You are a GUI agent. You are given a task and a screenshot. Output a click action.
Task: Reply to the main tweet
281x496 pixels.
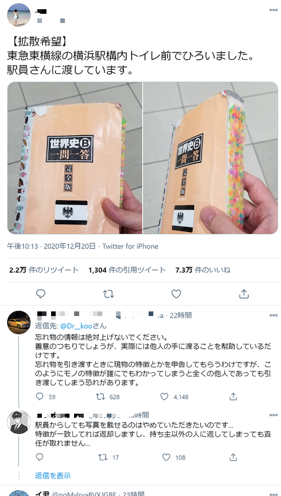tap(40, 294)
